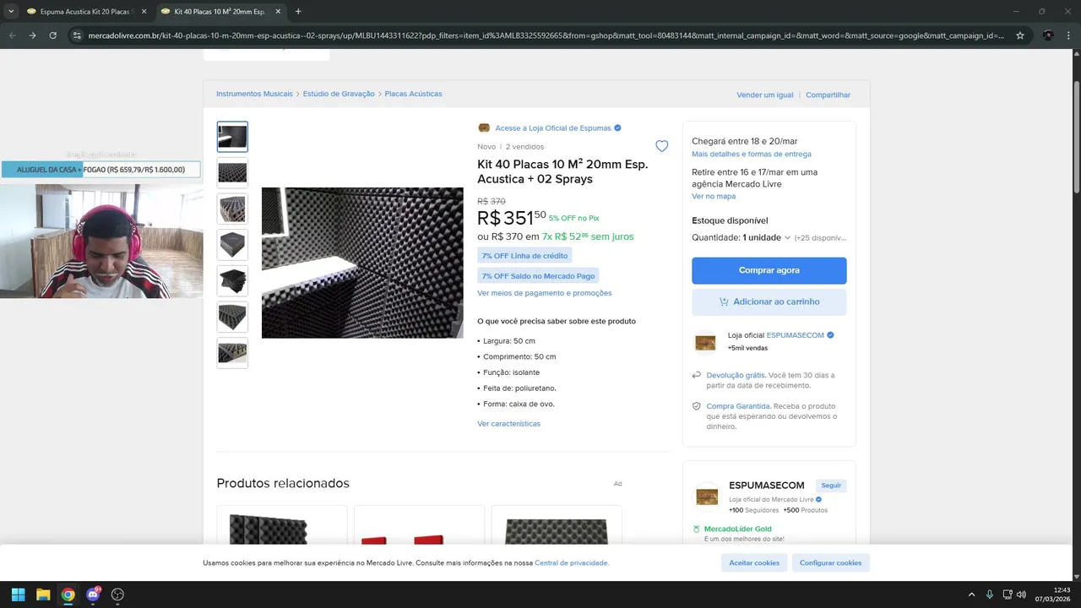
Task: Click Aceitar cookies button
Action: (754, 562)
